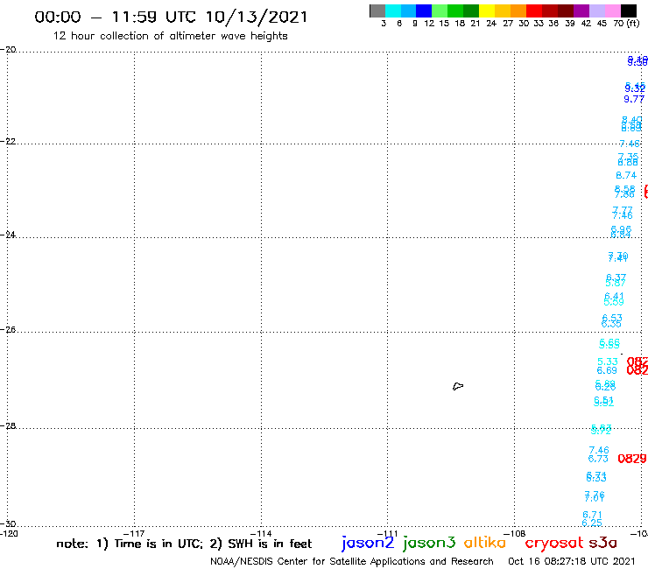648x569 pixels.
Task: Click the -20 latitude axis label
Action: [8, 50]
